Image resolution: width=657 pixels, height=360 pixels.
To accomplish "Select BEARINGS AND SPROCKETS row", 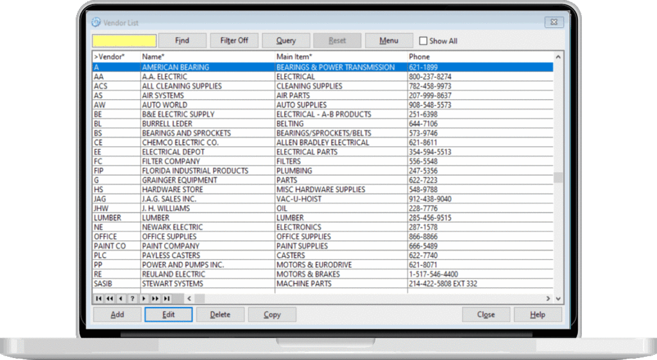I will point(323,133).
